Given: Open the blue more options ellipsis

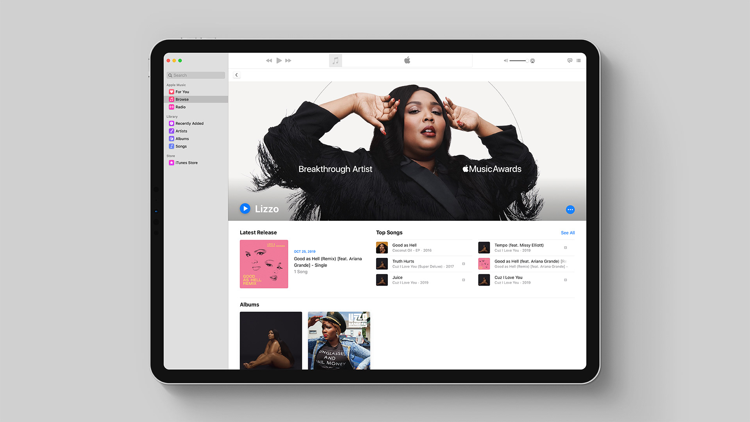Looking at the screenshot, I should (570, 210).
